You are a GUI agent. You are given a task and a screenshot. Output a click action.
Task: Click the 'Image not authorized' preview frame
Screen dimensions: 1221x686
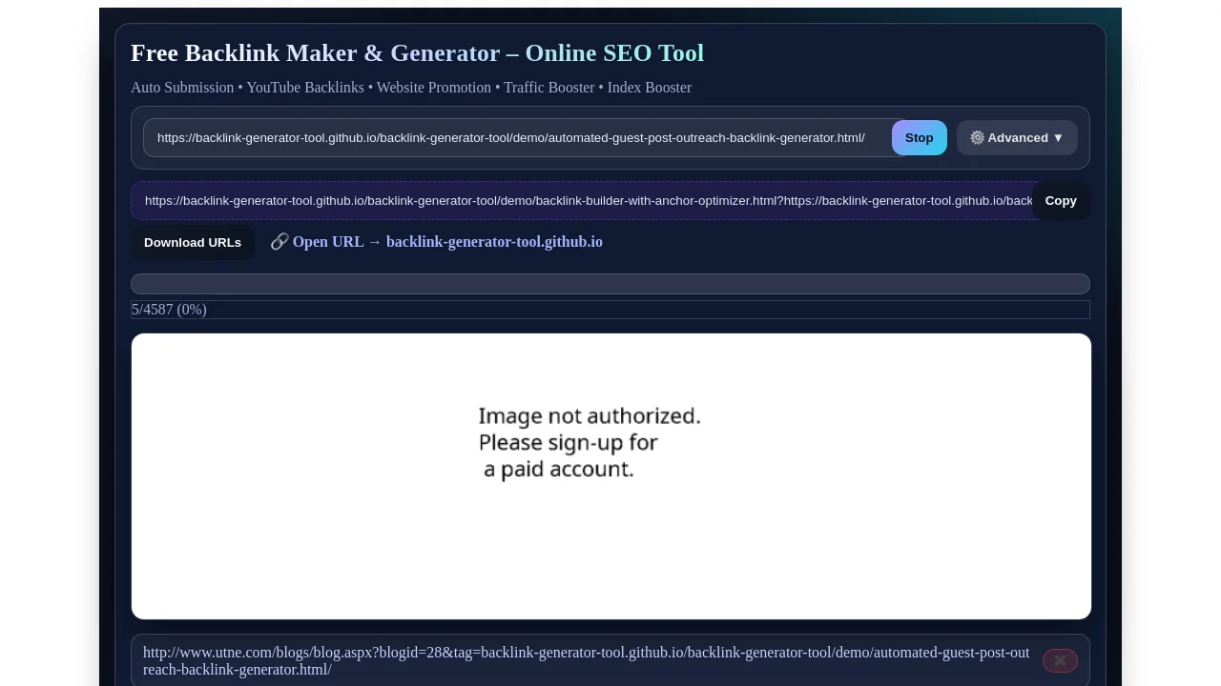(610, 476)
